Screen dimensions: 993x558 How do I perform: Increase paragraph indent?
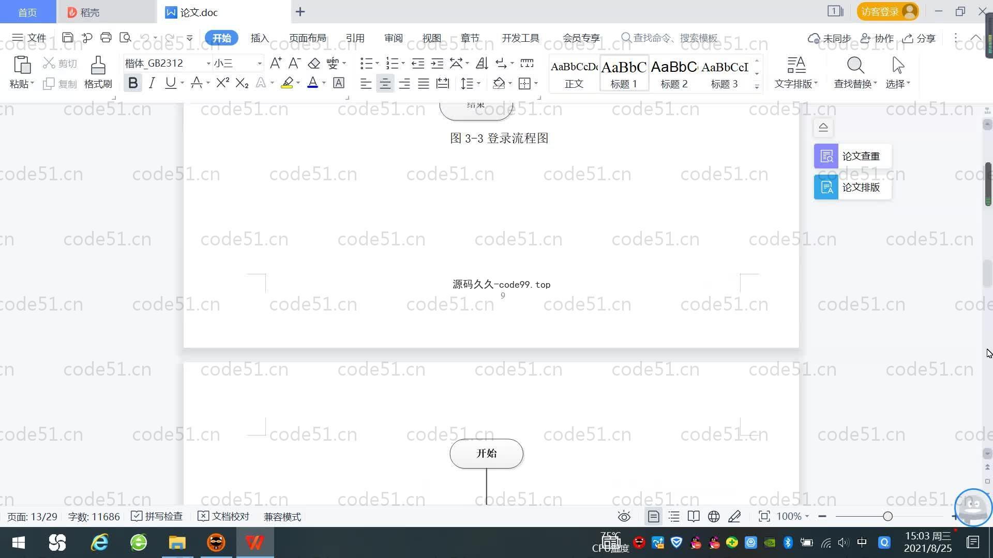pyautogui.click(x=437, y=63)
